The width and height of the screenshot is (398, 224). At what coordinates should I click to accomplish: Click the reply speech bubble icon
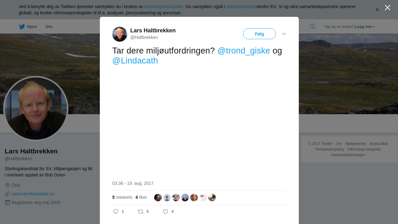coord(116,212)
